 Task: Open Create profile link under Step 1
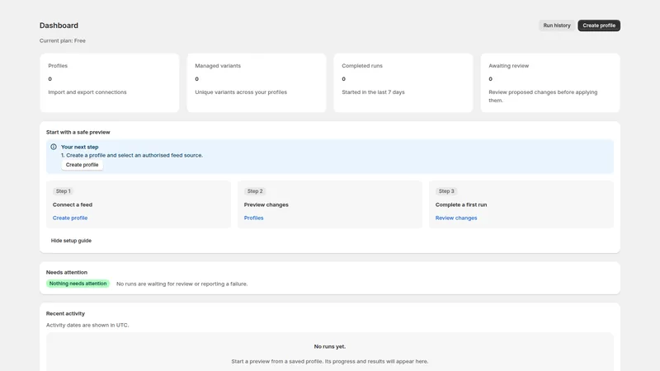70,218
